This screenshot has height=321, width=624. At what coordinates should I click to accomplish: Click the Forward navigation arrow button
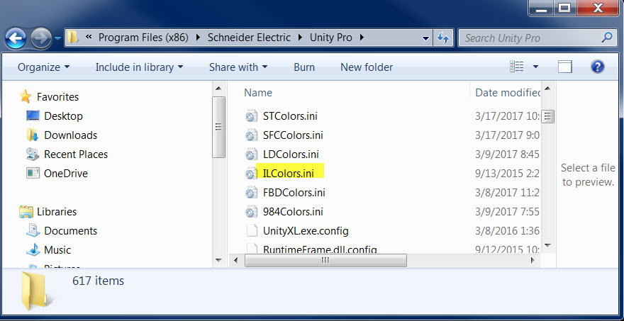[x=41, y=38]
